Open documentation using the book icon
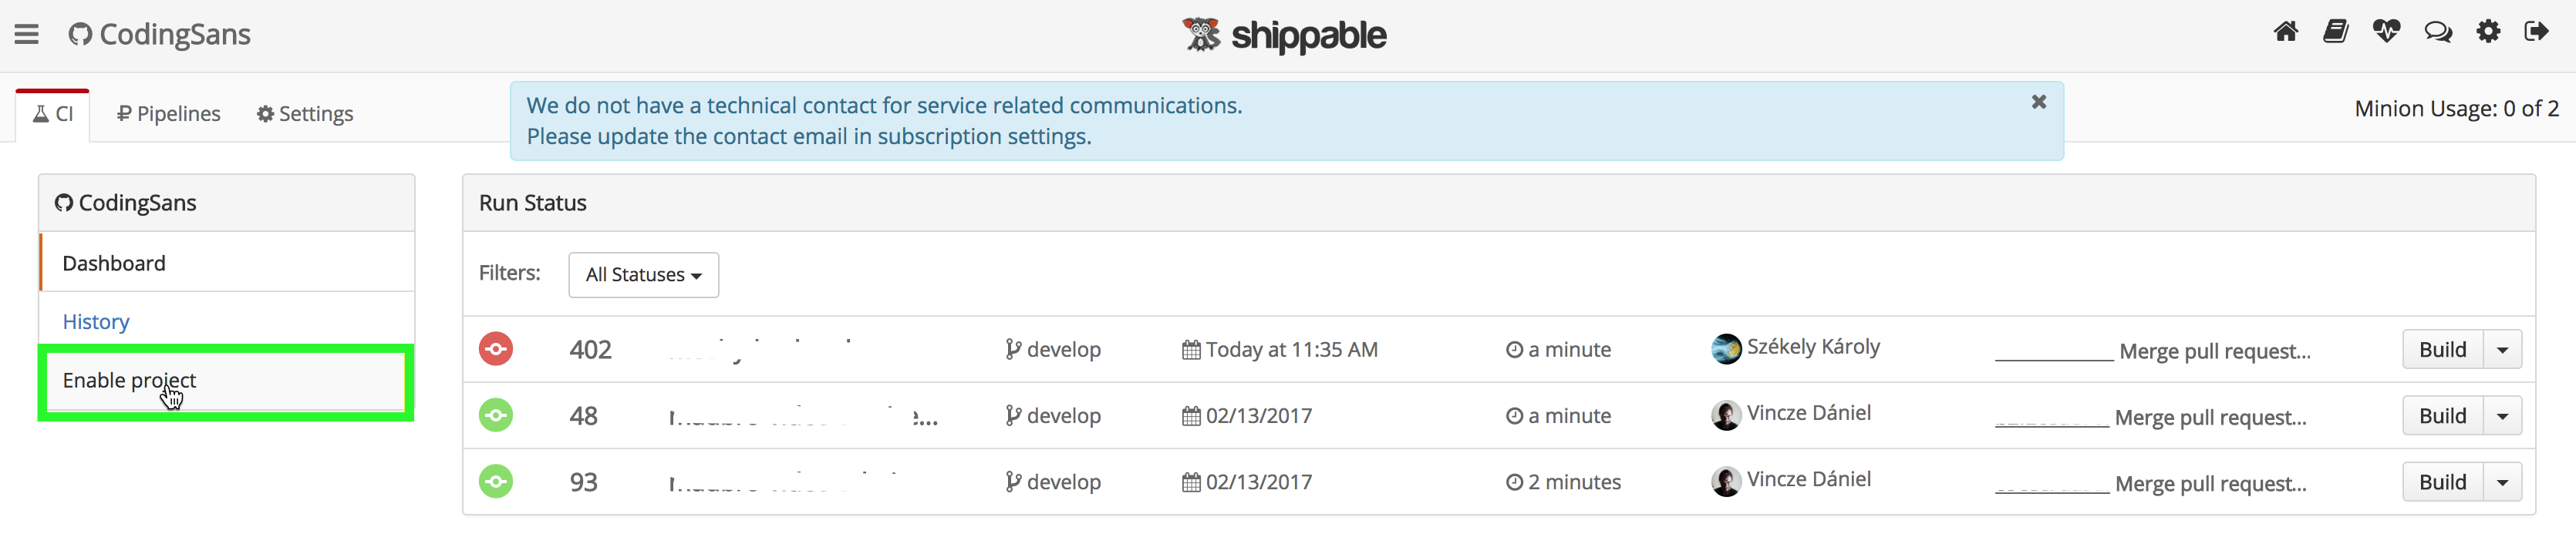 pos(2336,31)
